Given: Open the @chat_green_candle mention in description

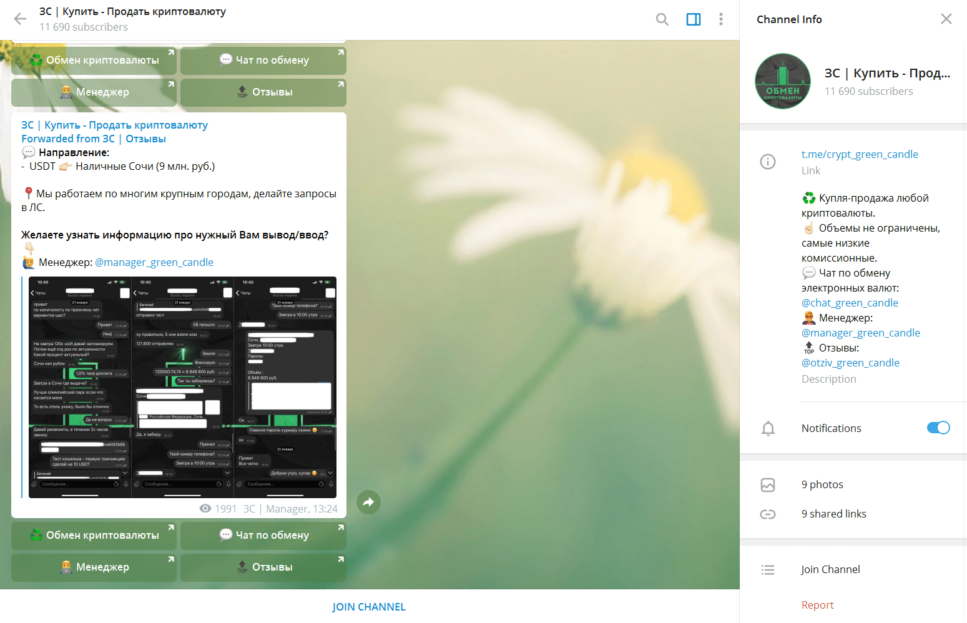Looking at the screenshot, I should click(x=850, y=303).
